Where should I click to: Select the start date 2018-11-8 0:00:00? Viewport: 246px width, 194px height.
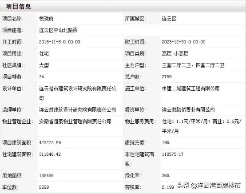point(60,42)
